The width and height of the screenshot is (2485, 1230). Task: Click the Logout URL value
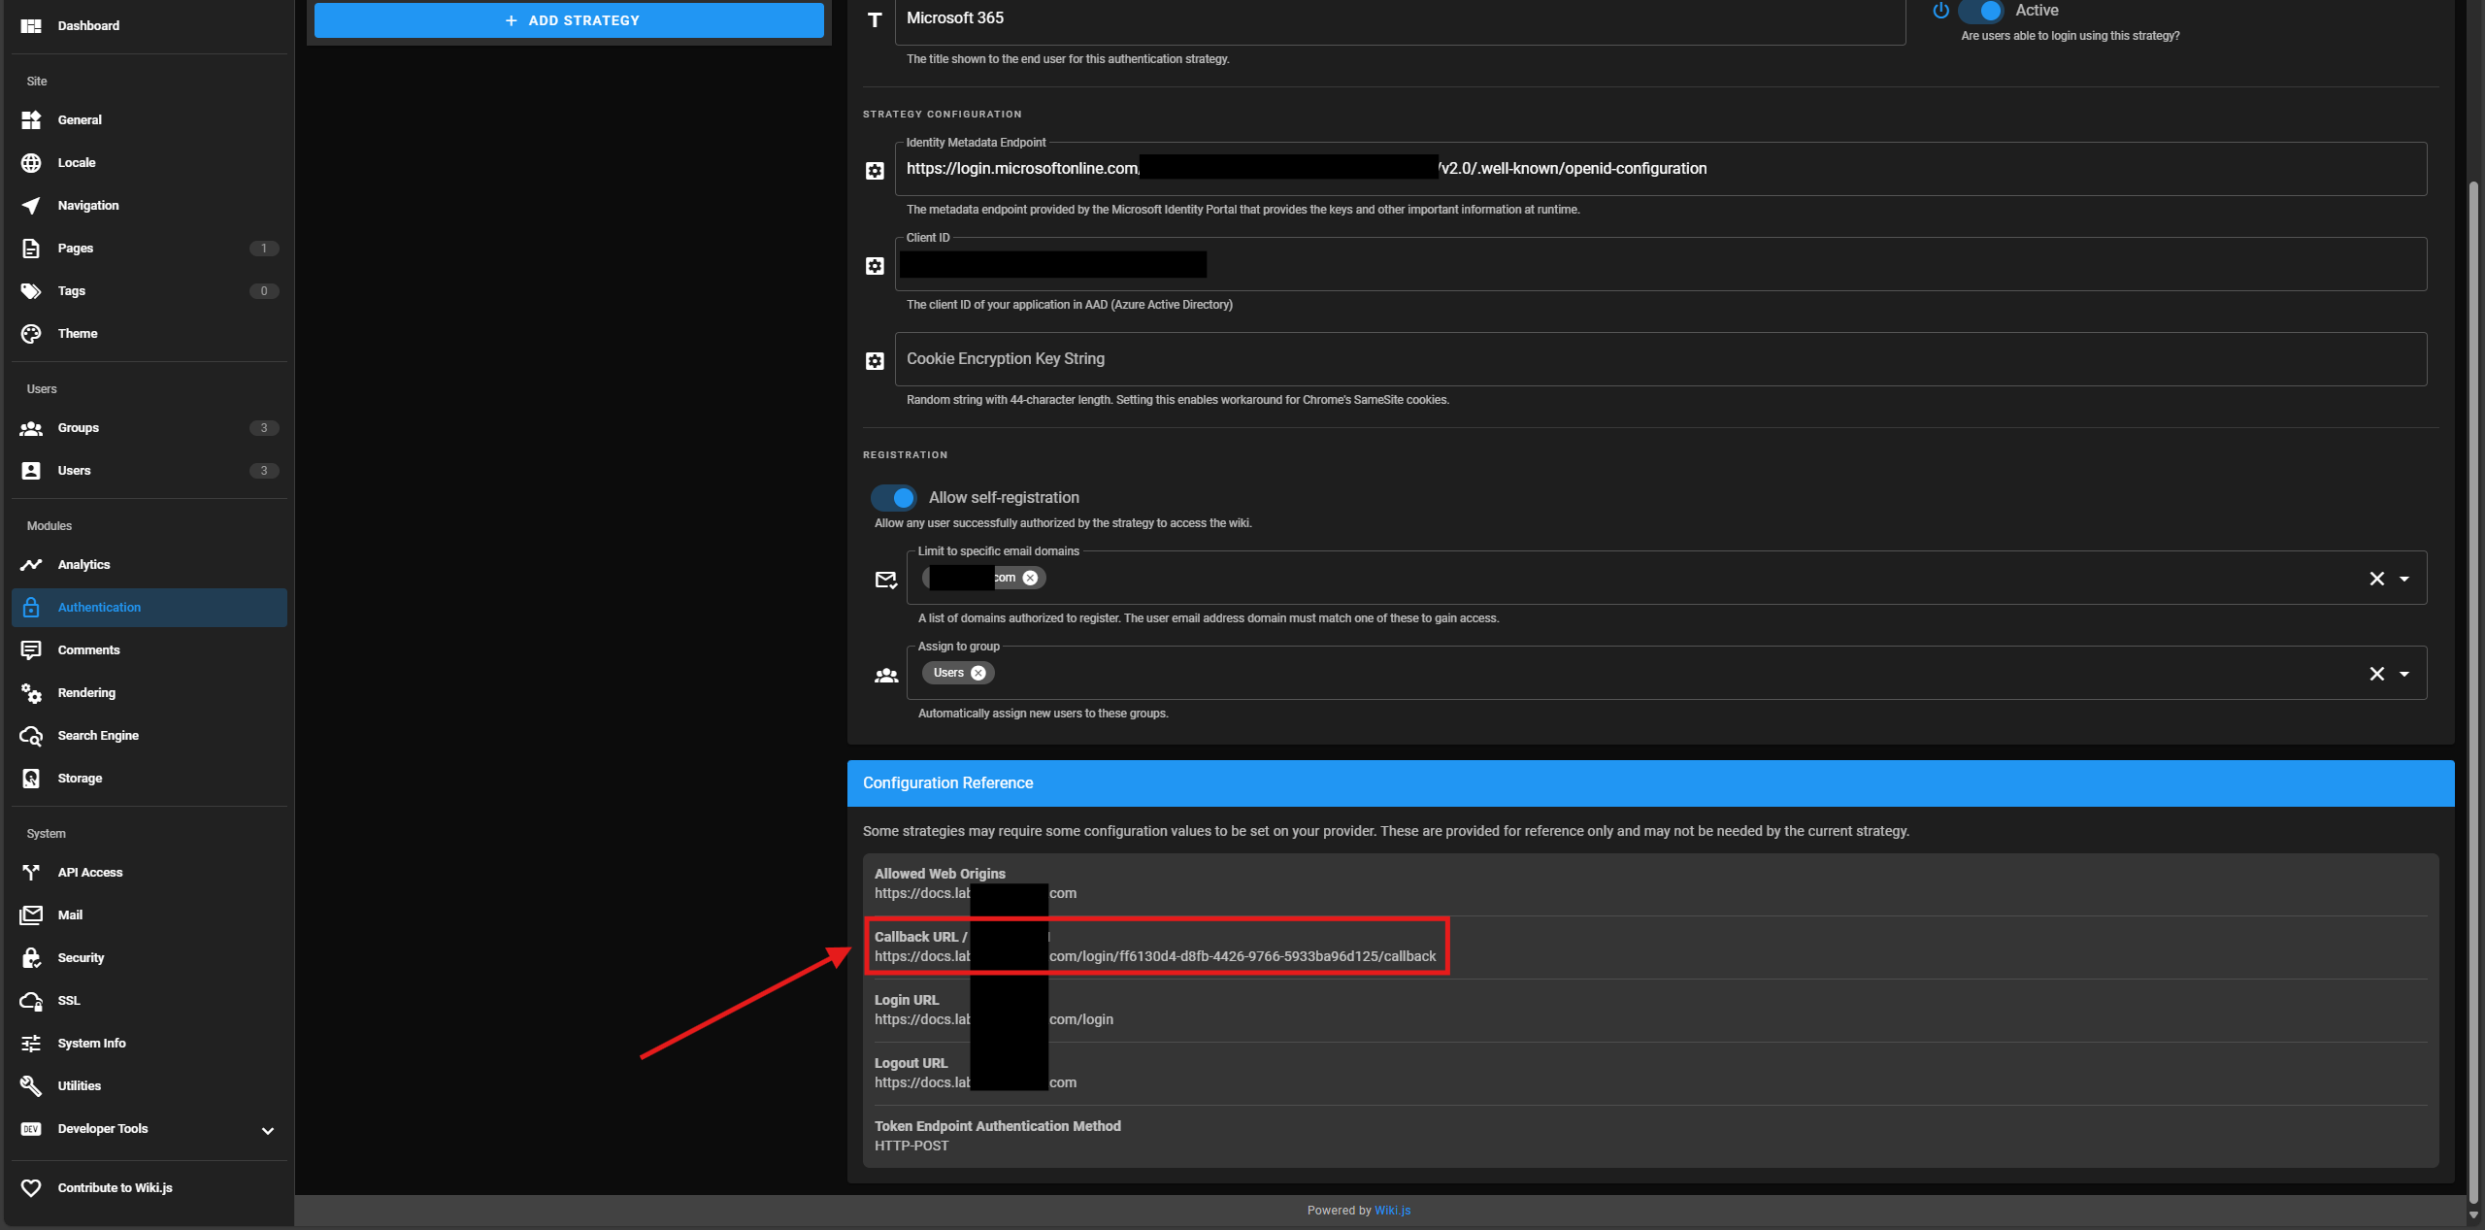click(x=976, y=1083)
